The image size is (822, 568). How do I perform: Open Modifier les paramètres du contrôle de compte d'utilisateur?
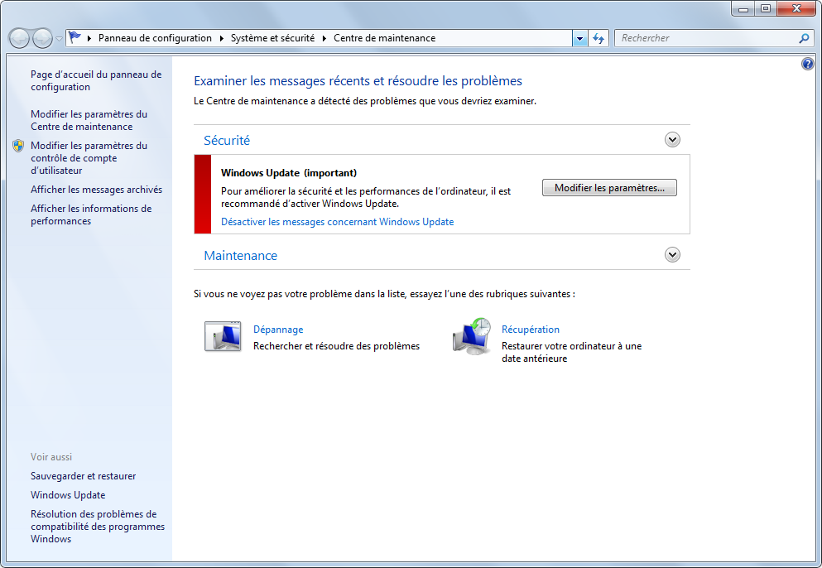tap(89, 158)
